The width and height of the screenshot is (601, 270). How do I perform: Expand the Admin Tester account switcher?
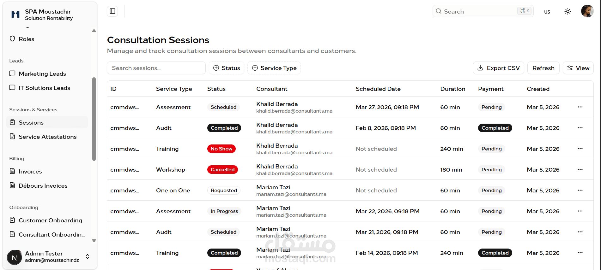pyautogui.click(x=88, y=256)
